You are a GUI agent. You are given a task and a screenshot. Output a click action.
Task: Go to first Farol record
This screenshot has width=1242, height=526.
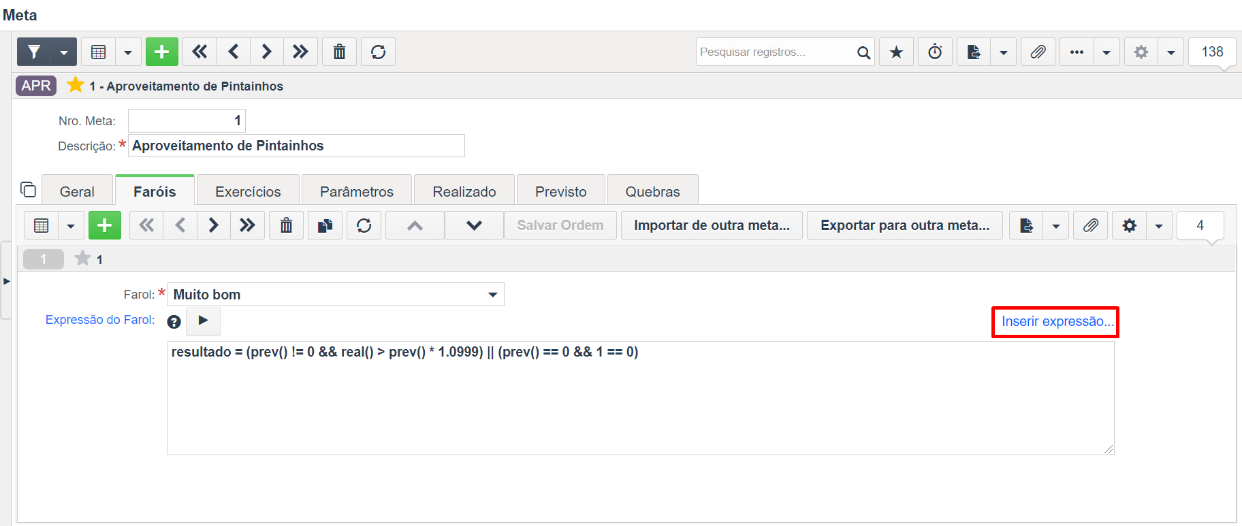(x=146, y=225)
